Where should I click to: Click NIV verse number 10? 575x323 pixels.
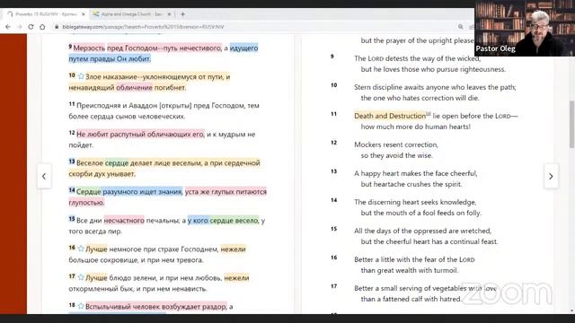click(333, 85)
